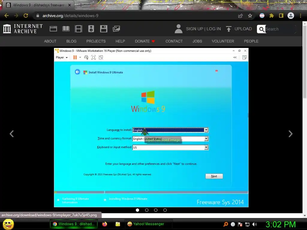Open the DONATE menu item
The width and height of the screenshot is (307, 230).
point(145,41)
